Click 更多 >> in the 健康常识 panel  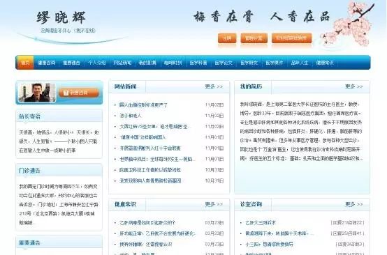coord(214,204)
